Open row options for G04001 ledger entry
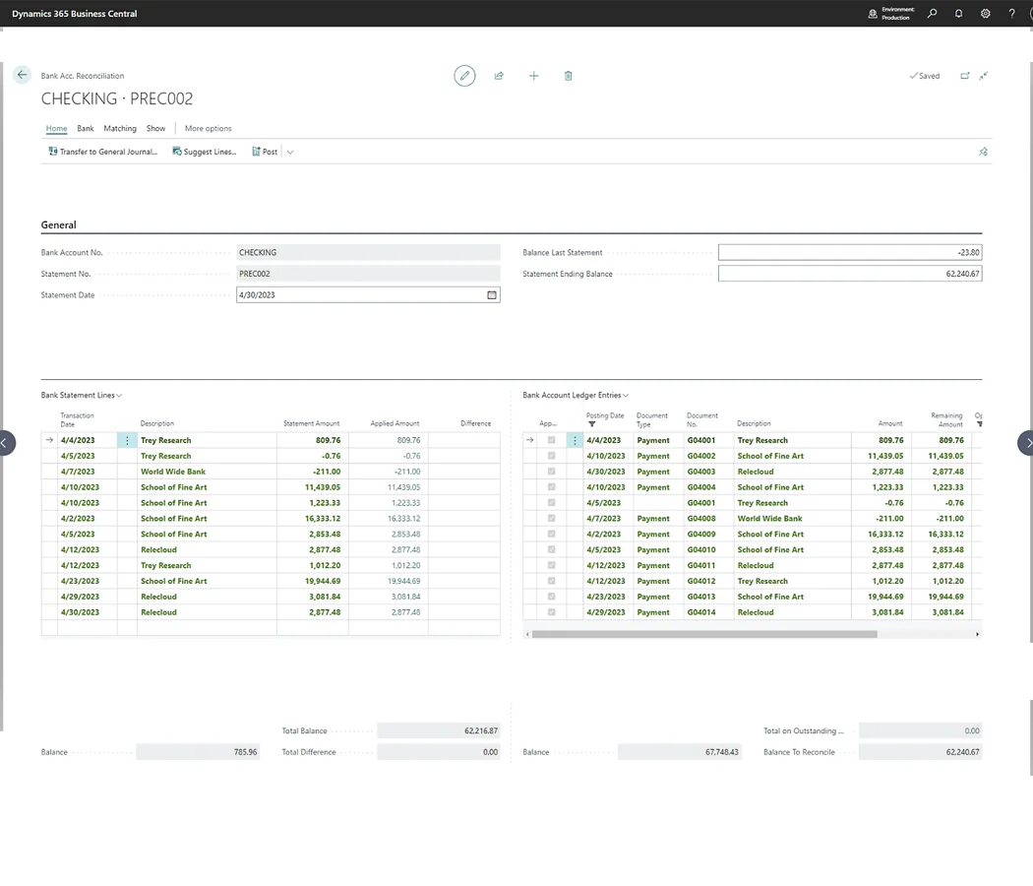 575,440
